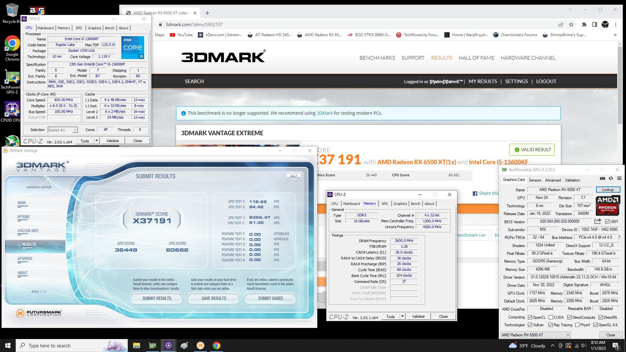Screen dimensions: 626x352
Task: Switch to SPD tab in Memory CPU-Z window
Action: (x=385, y=204)
